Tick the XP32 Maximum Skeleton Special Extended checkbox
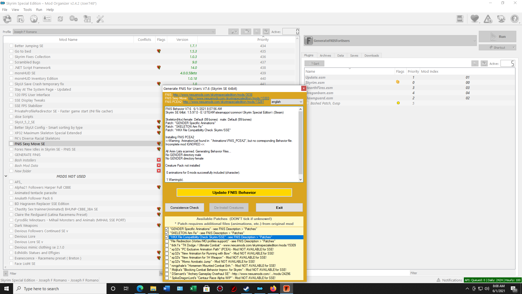522x294 pixels. click(x=11, y=133)
